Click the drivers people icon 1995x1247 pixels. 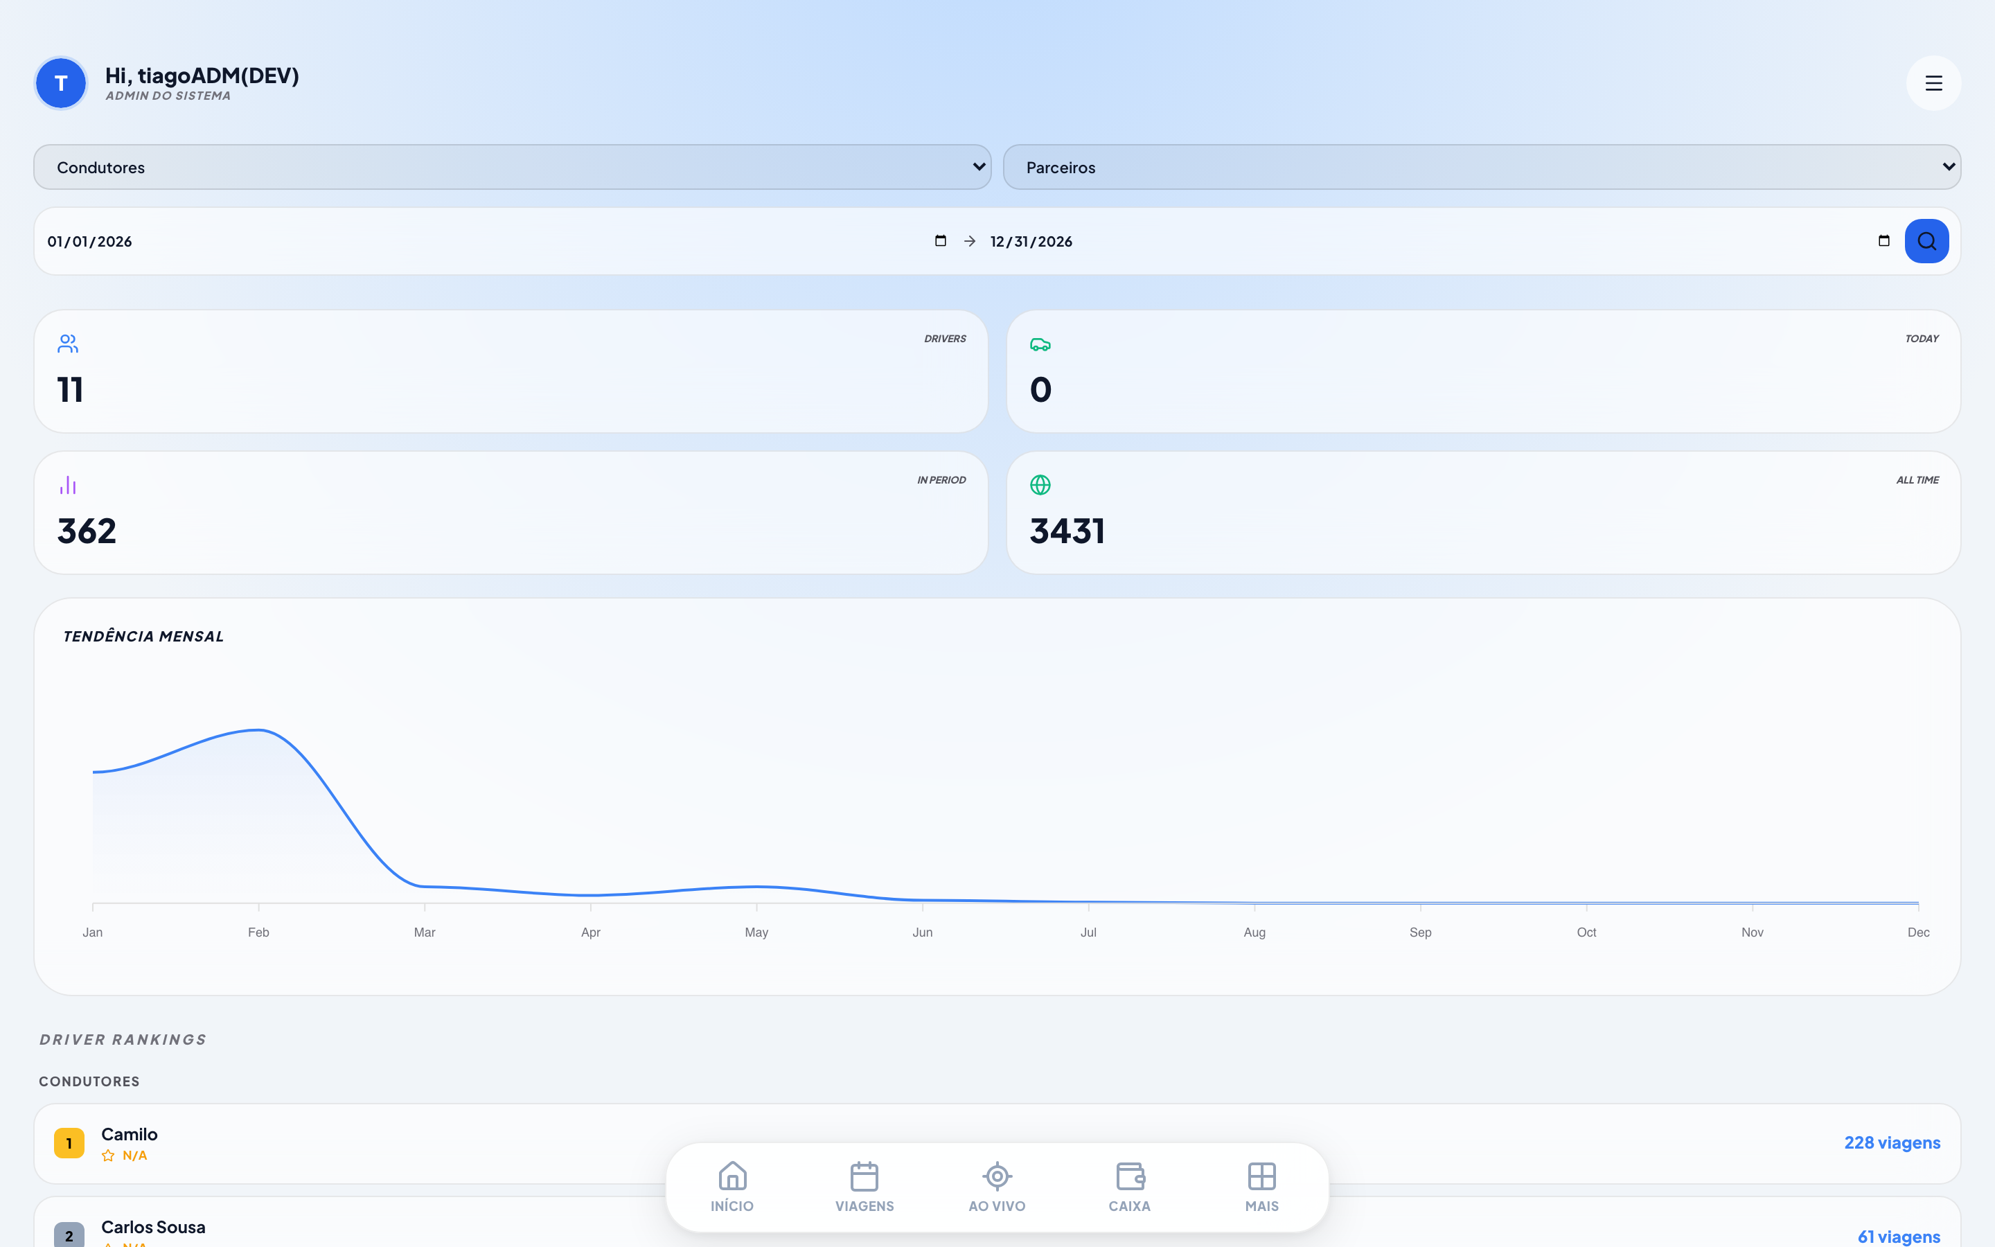pos(69,344)
